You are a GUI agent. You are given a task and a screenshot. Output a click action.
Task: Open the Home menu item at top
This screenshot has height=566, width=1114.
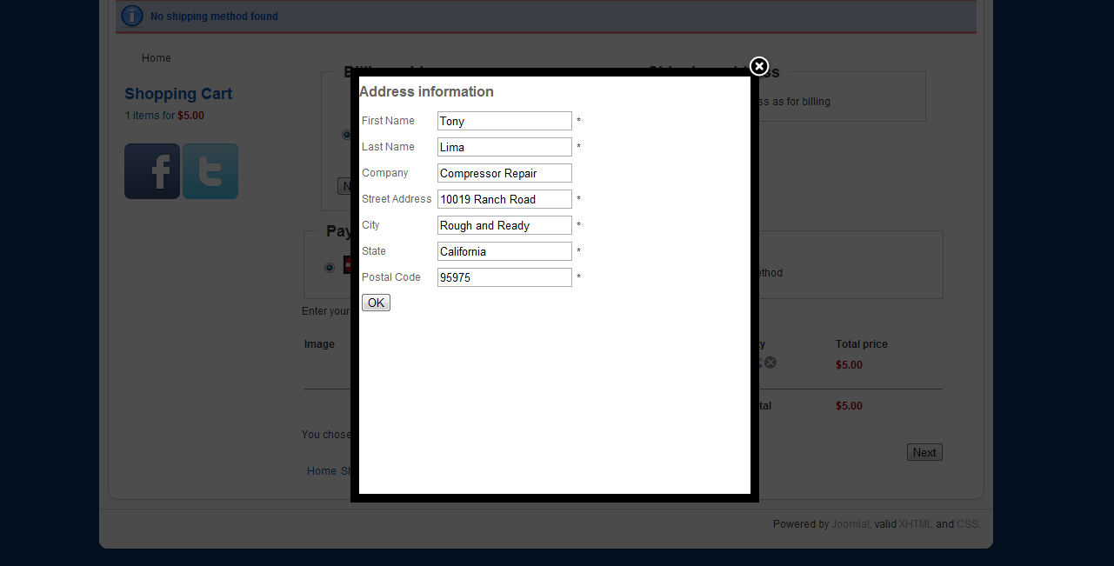point(157,58)
